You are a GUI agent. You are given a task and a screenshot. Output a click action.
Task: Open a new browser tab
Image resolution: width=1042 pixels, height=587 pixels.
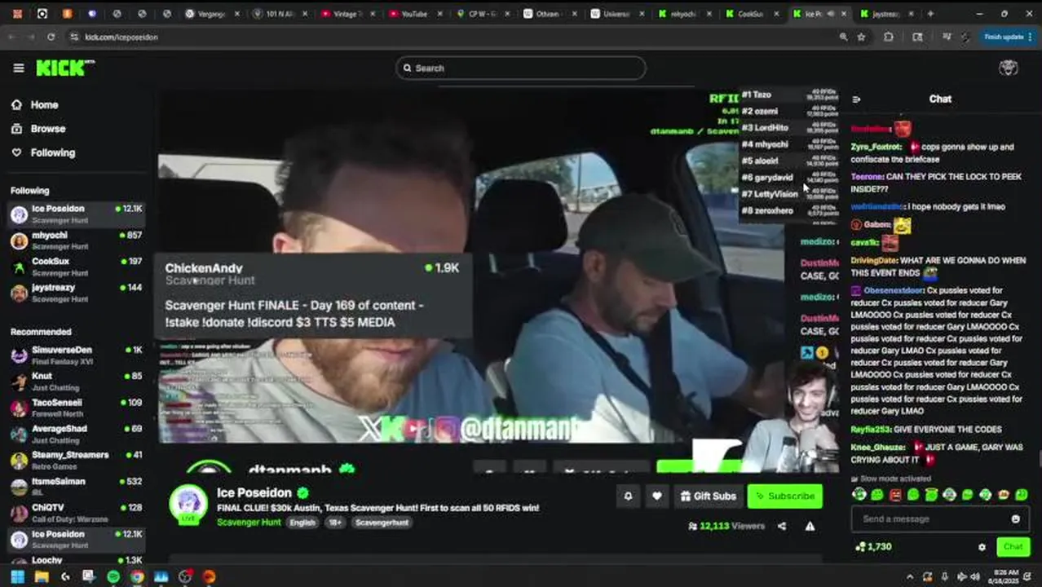click(930, 14)
